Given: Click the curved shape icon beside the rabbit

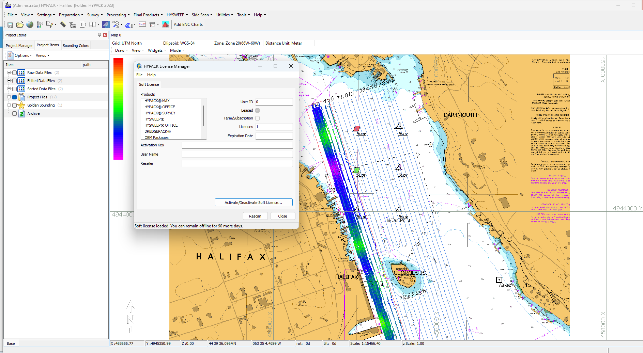Looking at the screenshot, I should tap(83, 25).
